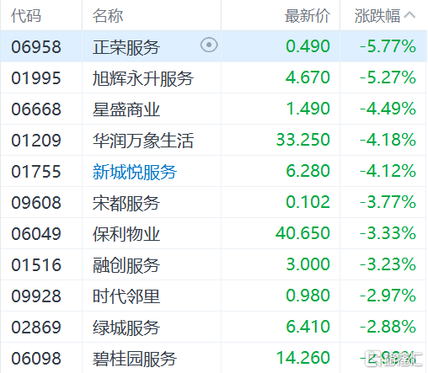Click the -2.97% change value
Image resolution: width=428 pixels, height=373 pixels.
coord(388,296)
